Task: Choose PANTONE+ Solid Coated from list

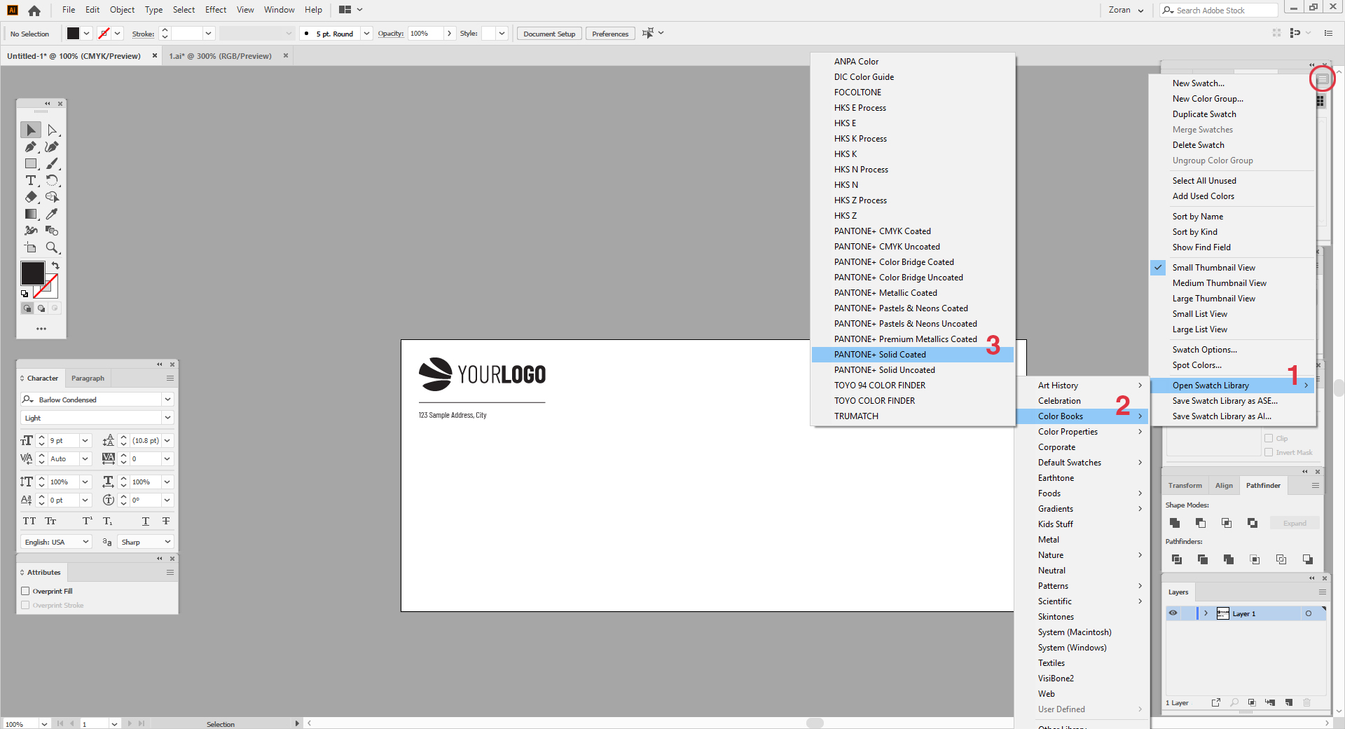Action: tap(912, 355)
